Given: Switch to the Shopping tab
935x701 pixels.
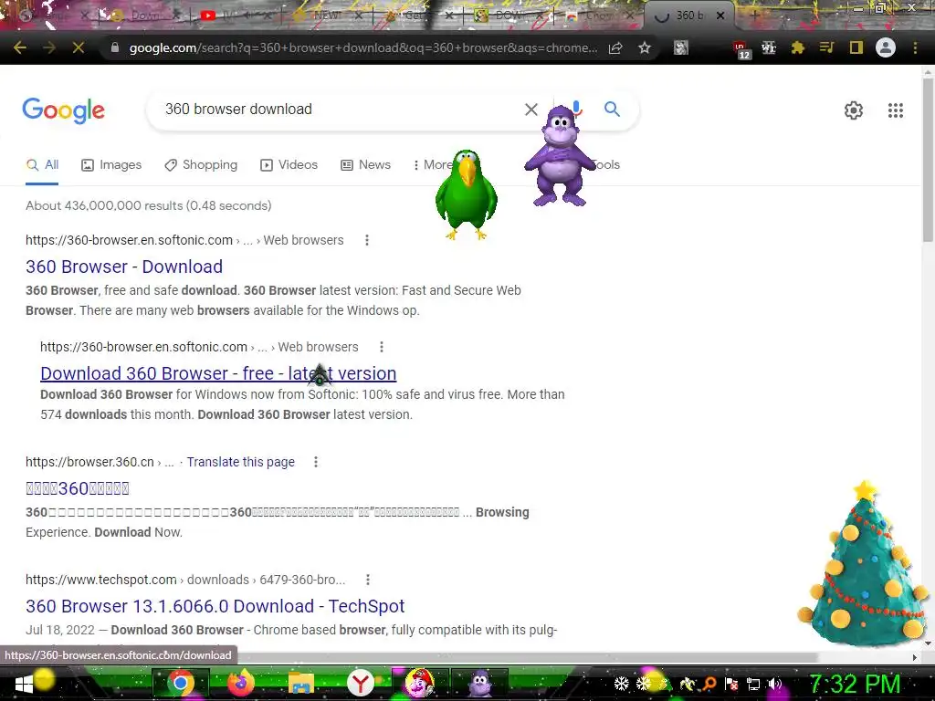Looking at the screenshot, I should click(201, 164).
